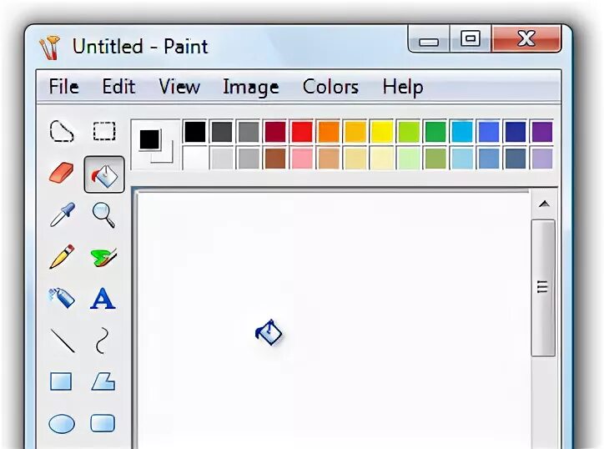Open the Image menu
The width and height of the screenshot is (604, 449).
251,87
